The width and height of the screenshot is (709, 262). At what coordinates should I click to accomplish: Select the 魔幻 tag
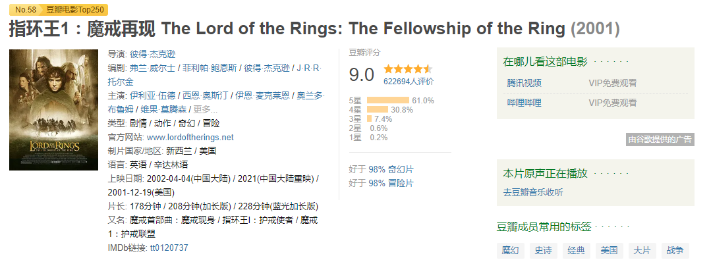511,250
